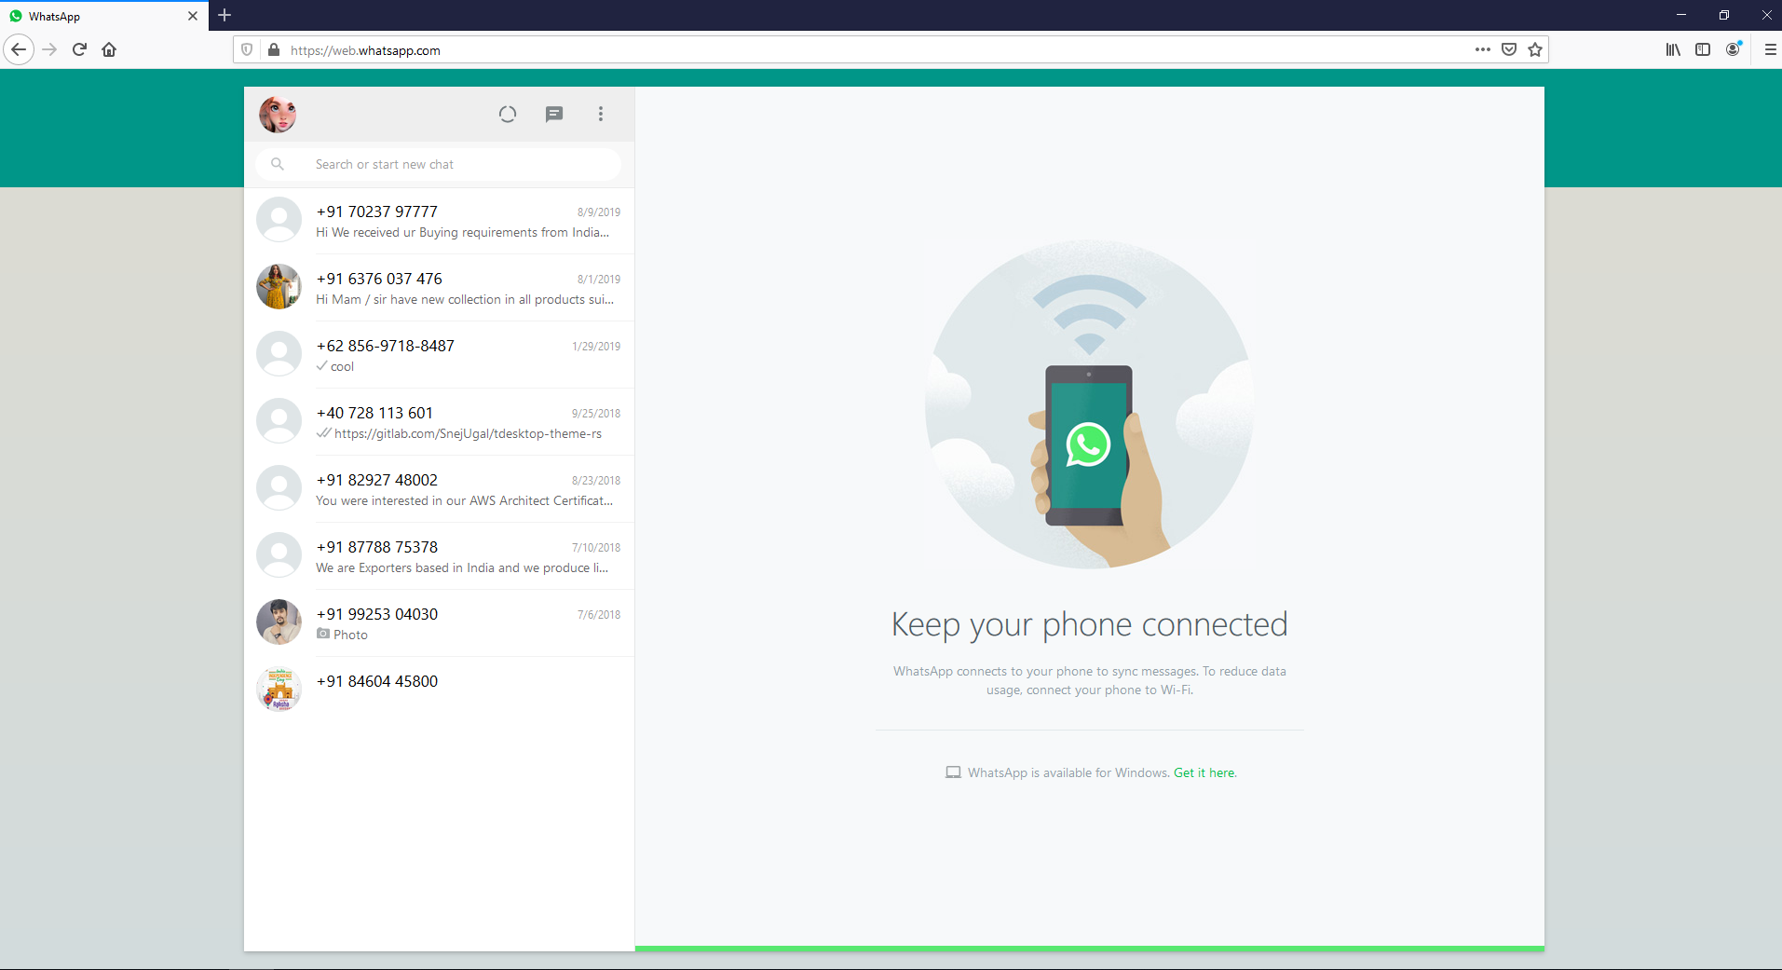Click the avatar of +91 6376 037 476
Image resolution: width=1782 pixels, height=970 pixels.
click(x=278, y=287)
